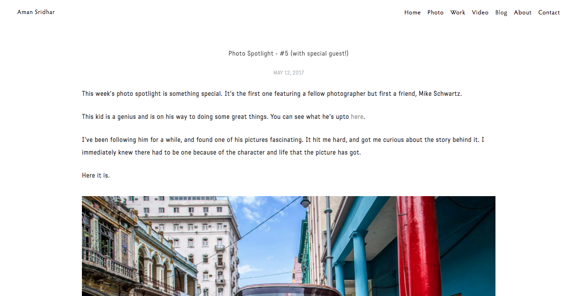The height and width of the screenshot is (296, 576).
Task: Click the Photo Spotlight - #5 post title
Action: click(288, 53)
